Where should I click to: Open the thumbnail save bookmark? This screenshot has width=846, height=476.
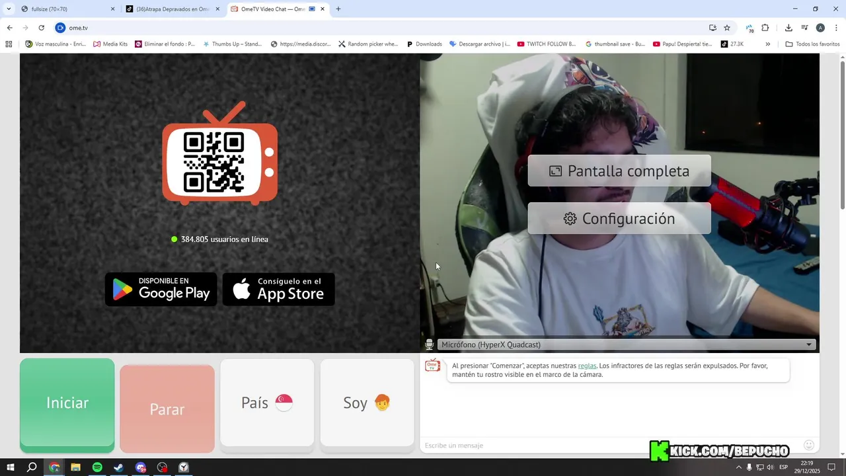(x=615, y=44)
